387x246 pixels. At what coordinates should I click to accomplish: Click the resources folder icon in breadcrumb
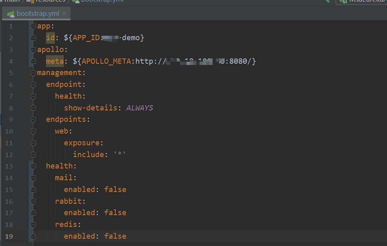pos(29,1)
